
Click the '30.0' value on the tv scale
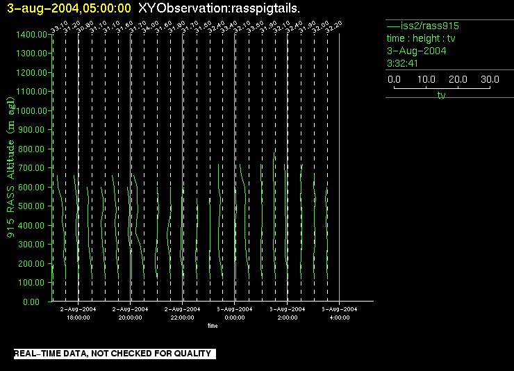pos(490,79)
